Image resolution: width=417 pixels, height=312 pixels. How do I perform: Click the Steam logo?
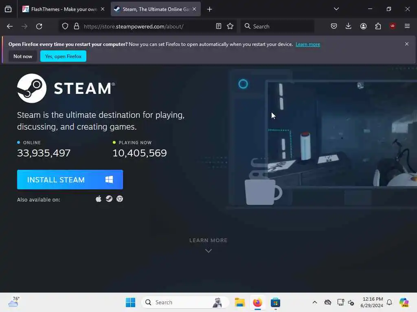(66, 88)
